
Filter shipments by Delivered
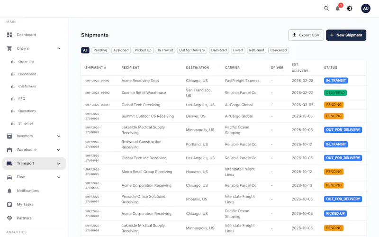click(x=219, y=50)
